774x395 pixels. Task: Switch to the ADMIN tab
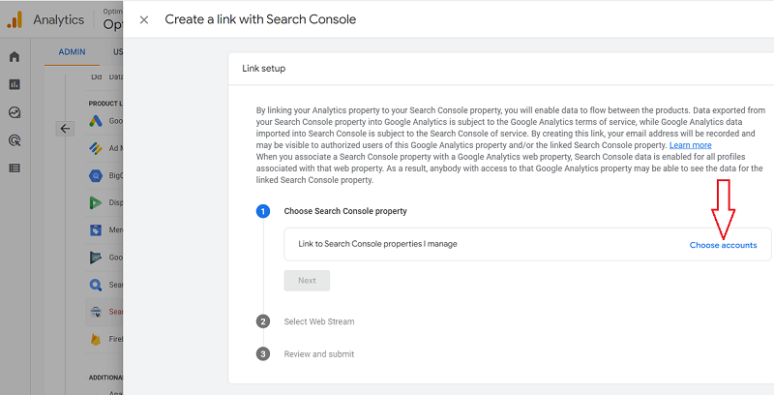click(72, 52)
